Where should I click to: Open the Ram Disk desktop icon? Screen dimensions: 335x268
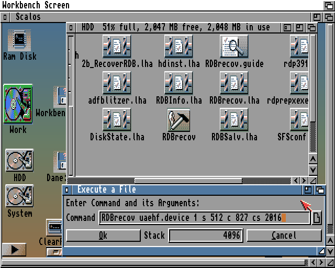click(20, 40)
